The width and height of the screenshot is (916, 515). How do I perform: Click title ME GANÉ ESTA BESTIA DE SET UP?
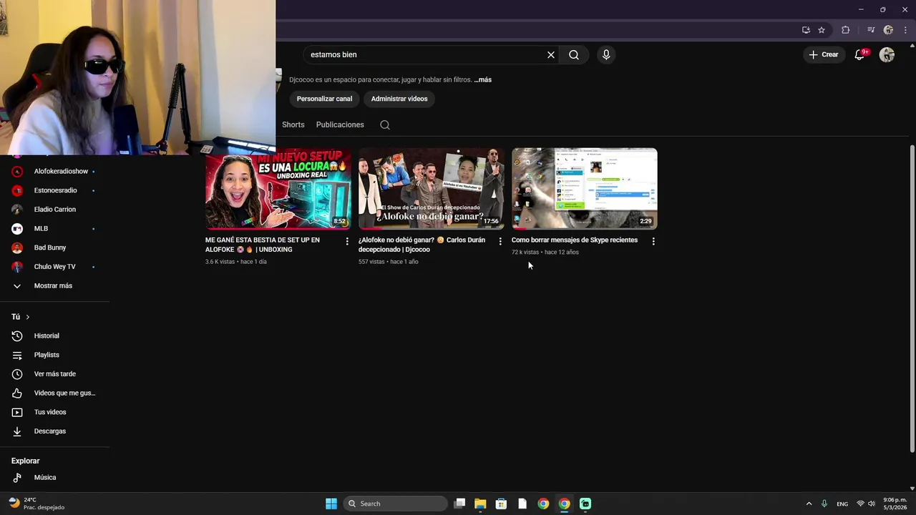(263, 245)
